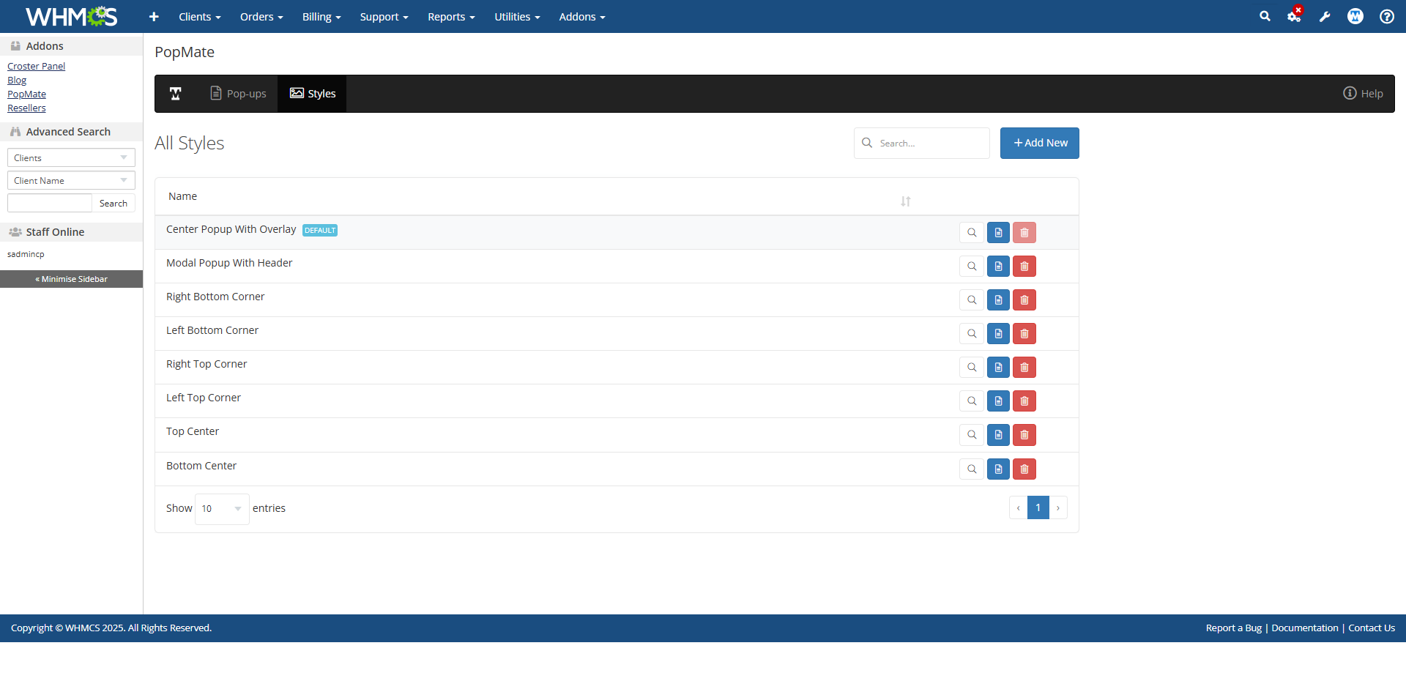Expand the Reports menu
The height and width of the screenshot is (692, 1406).
pos(451,16)
